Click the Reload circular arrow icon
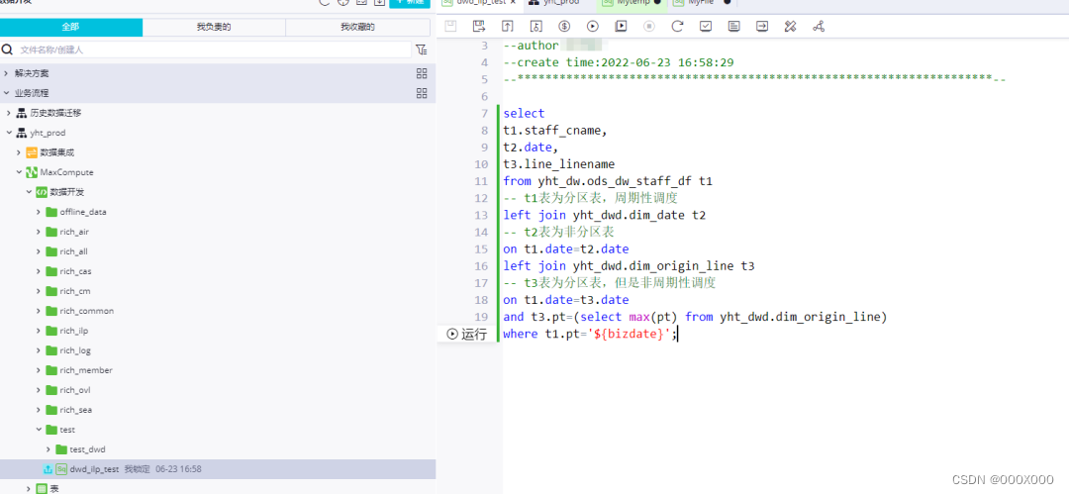 [677, 27]
